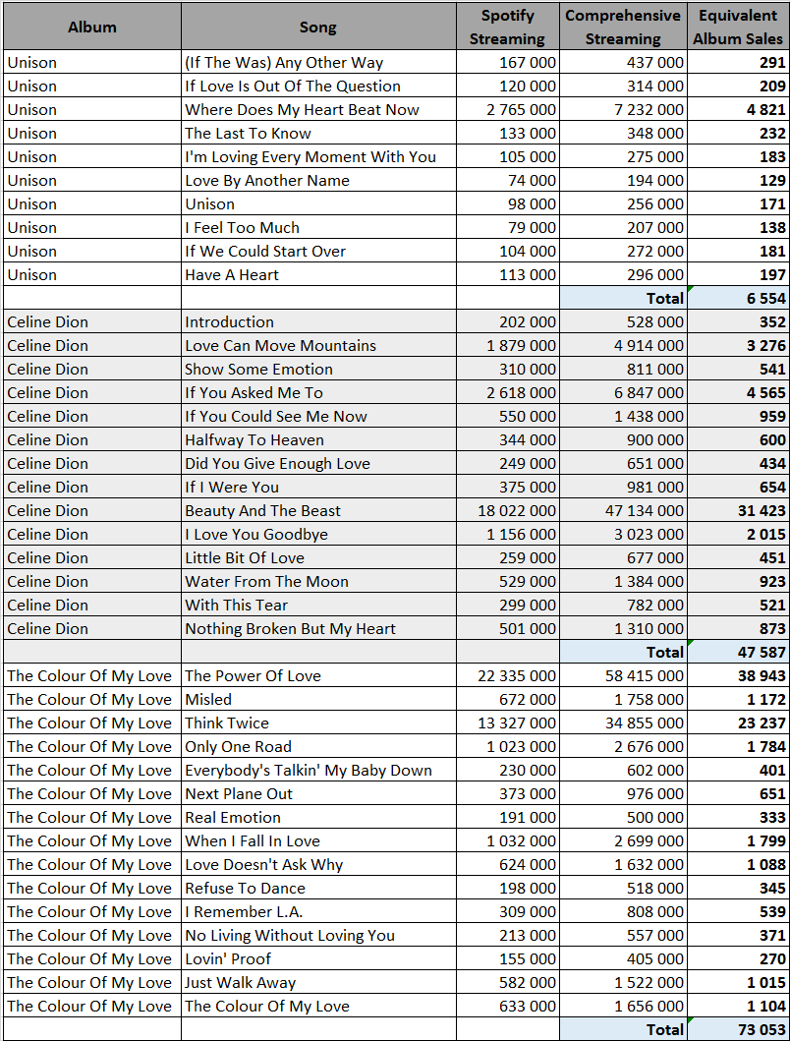This screenshot has height=1041, width=790.
Task: Click the 'Real Emotion' cell
Action: tap(318, 817)
